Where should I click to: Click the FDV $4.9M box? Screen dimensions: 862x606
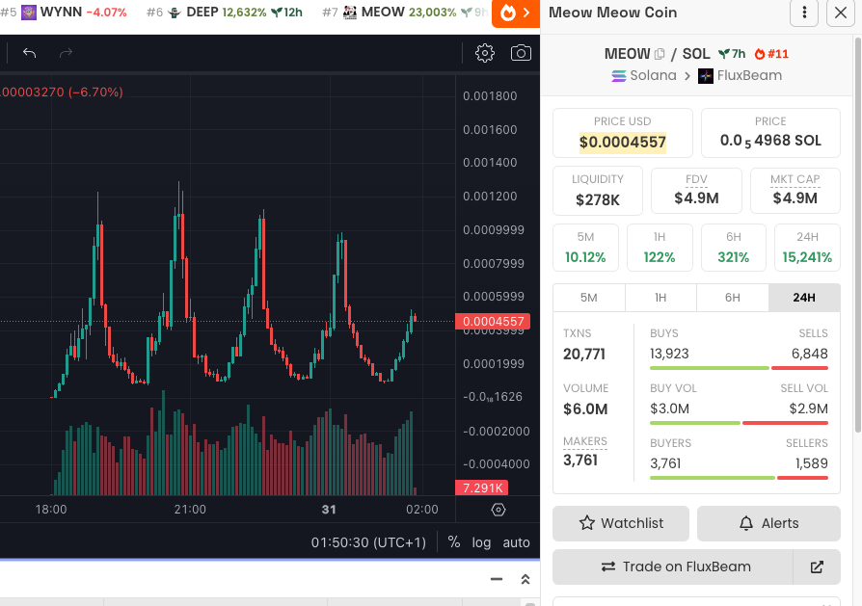click(696, 191)
